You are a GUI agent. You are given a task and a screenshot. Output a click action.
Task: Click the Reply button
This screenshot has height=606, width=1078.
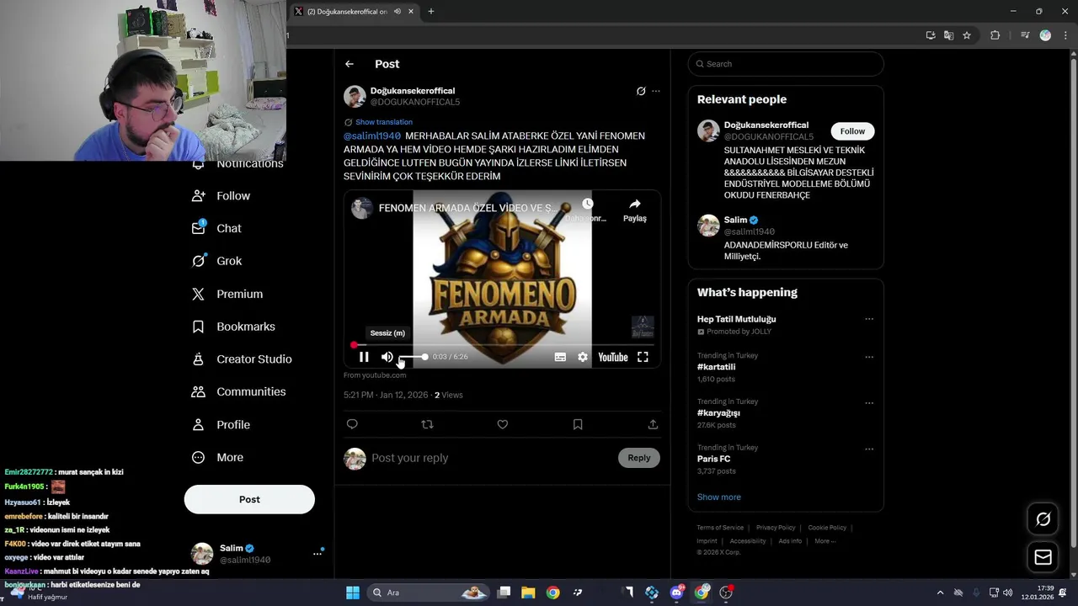[x=639, y=458]
